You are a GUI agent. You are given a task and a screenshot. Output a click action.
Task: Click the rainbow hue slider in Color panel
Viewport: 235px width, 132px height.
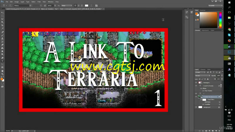[x=220, y=20]
